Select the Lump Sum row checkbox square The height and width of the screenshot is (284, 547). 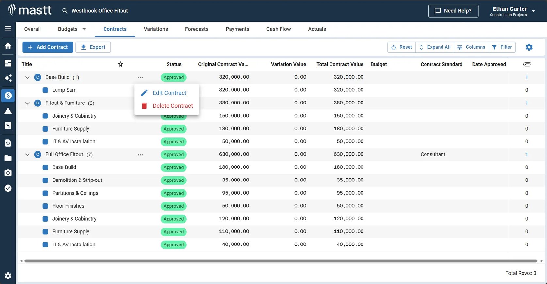[45, 90]
